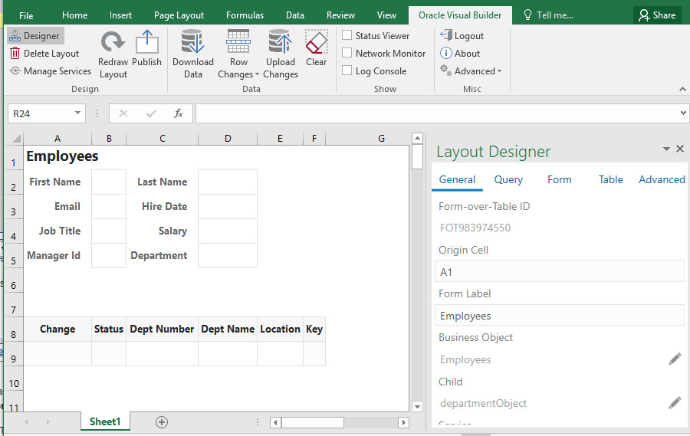Click the Publish icon in ribbon

pyautogui.click(x=146, y=42)
